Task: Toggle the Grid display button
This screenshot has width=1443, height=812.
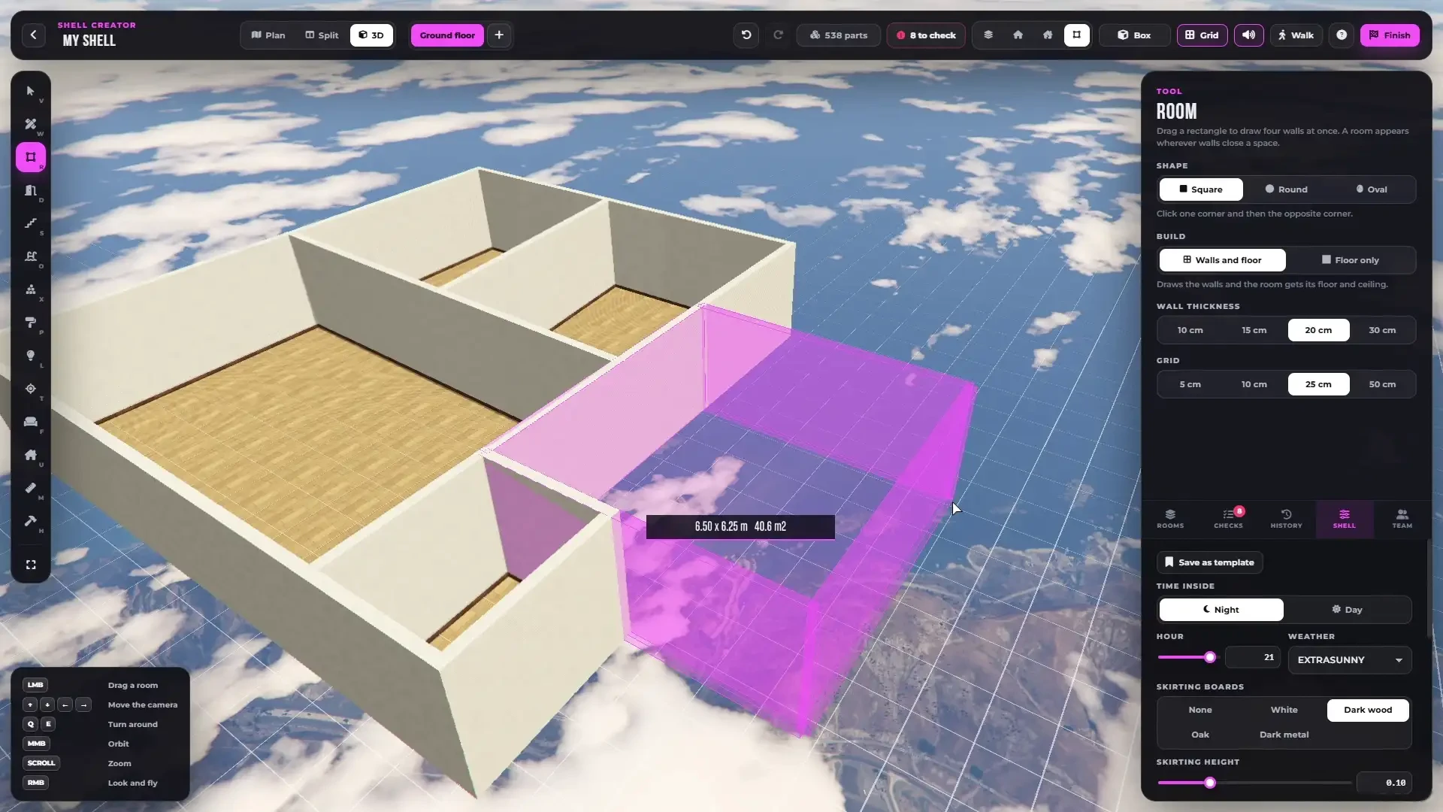Action: (x=1202, y=35)
